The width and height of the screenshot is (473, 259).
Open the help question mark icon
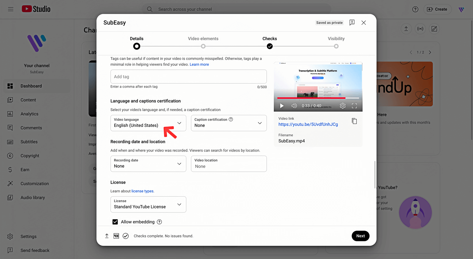tap(415, 9)
